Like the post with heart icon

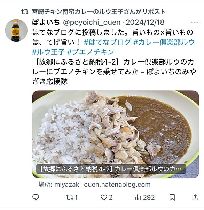[x=104, y=197]
